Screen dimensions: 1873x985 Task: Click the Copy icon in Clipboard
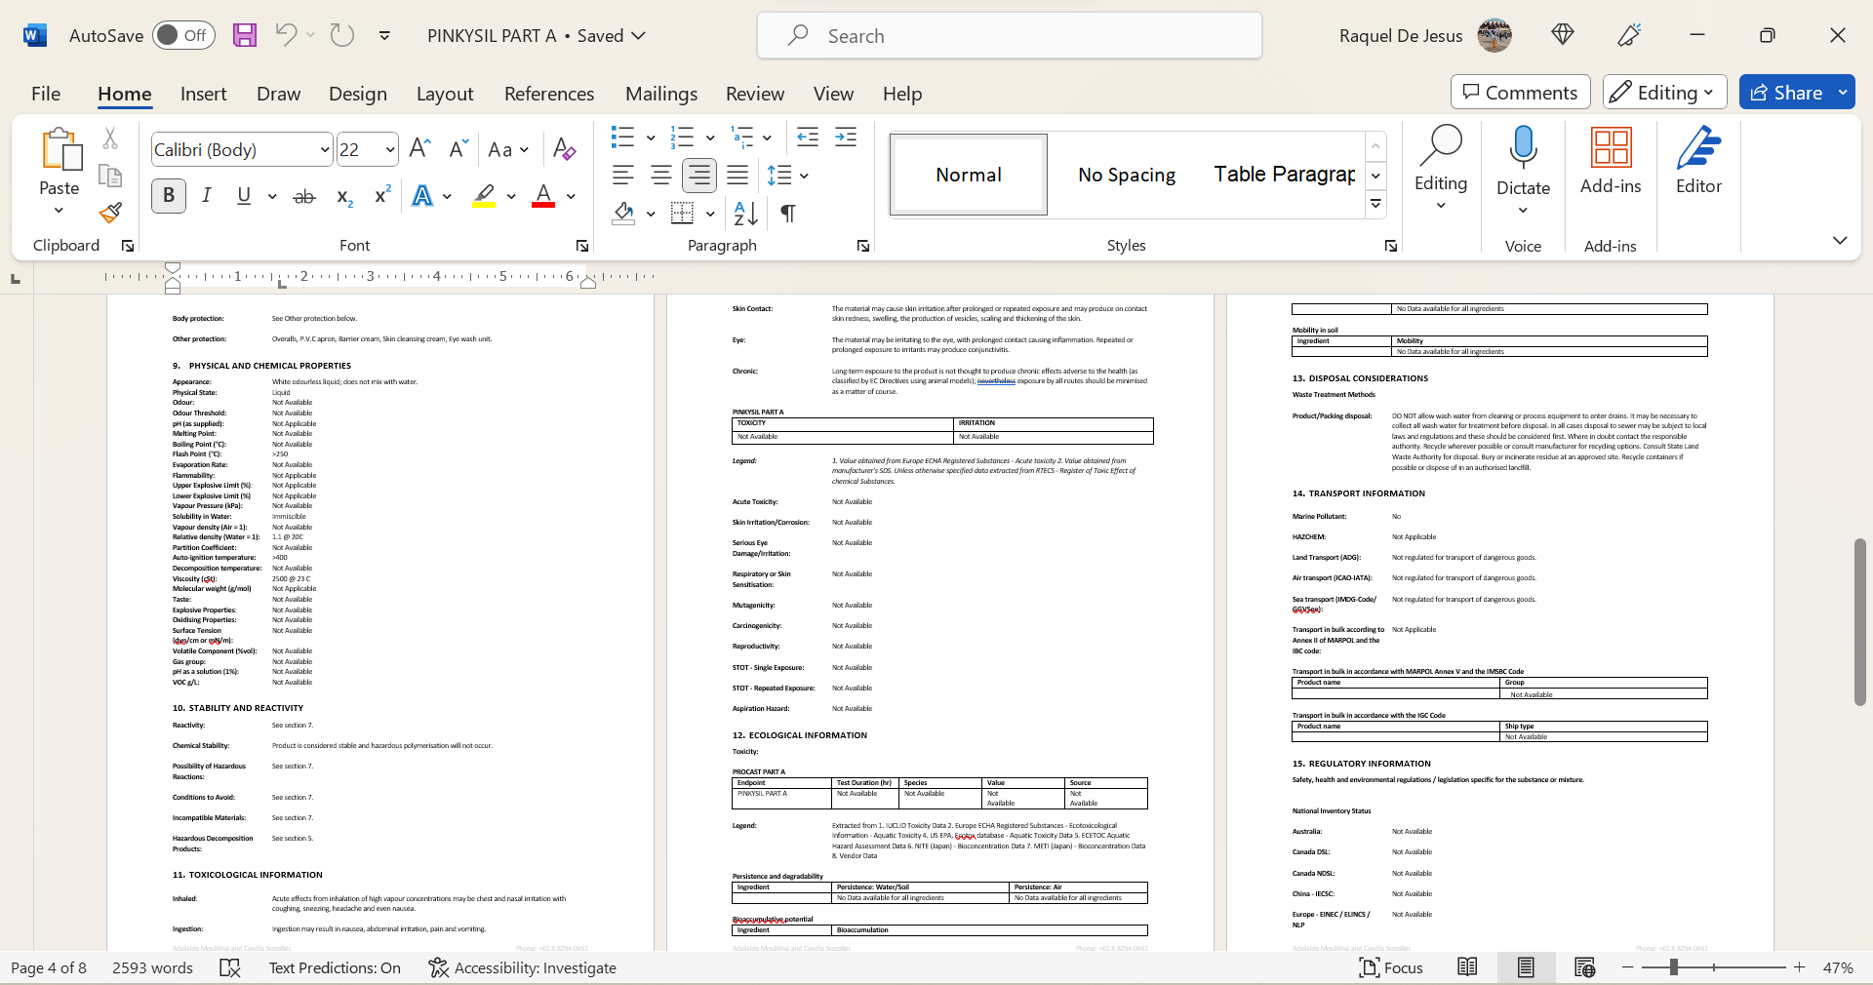110,176
